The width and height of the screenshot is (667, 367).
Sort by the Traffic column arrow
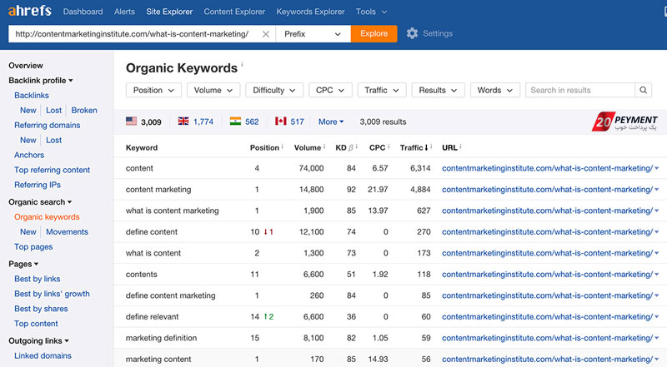coord(427,147)
